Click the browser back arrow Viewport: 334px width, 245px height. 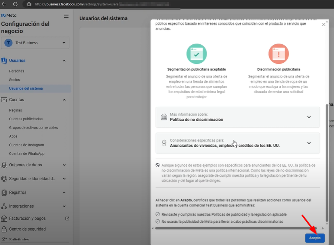pyautogui.click(x=4, y=4)
